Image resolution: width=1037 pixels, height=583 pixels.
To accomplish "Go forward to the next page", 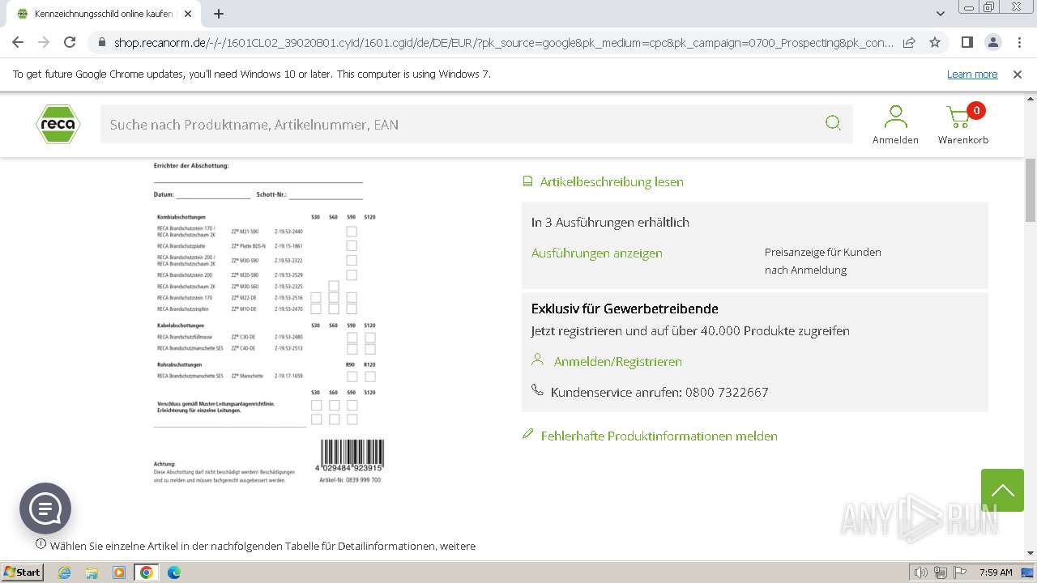I will click(x=44, y=42).
